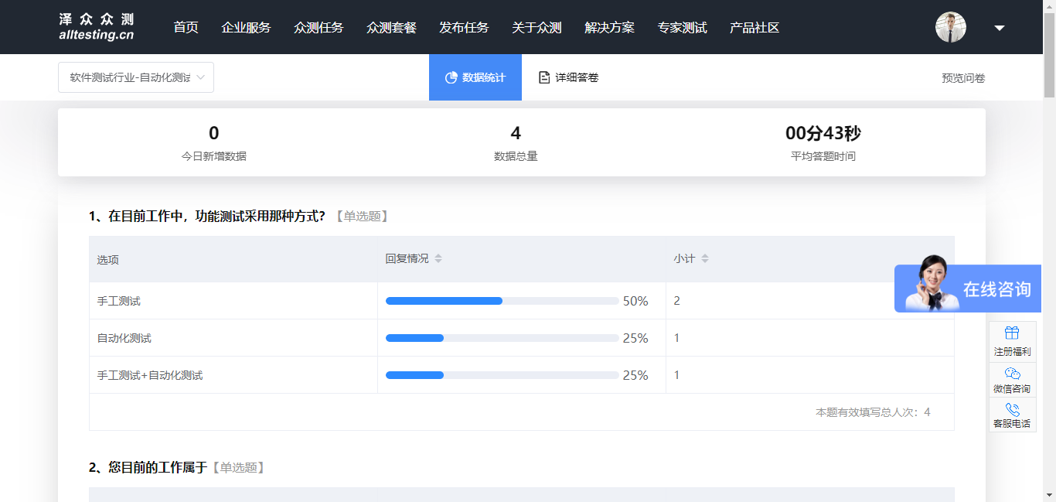Image resolution: width=1056 pixels, height=502 pixels.
Task: Switch to the 数据统计 tab
Action: pos(475,77)
